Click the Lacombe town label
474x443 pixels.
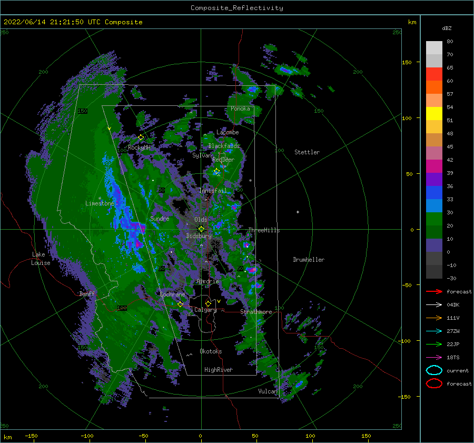[228, 132]
